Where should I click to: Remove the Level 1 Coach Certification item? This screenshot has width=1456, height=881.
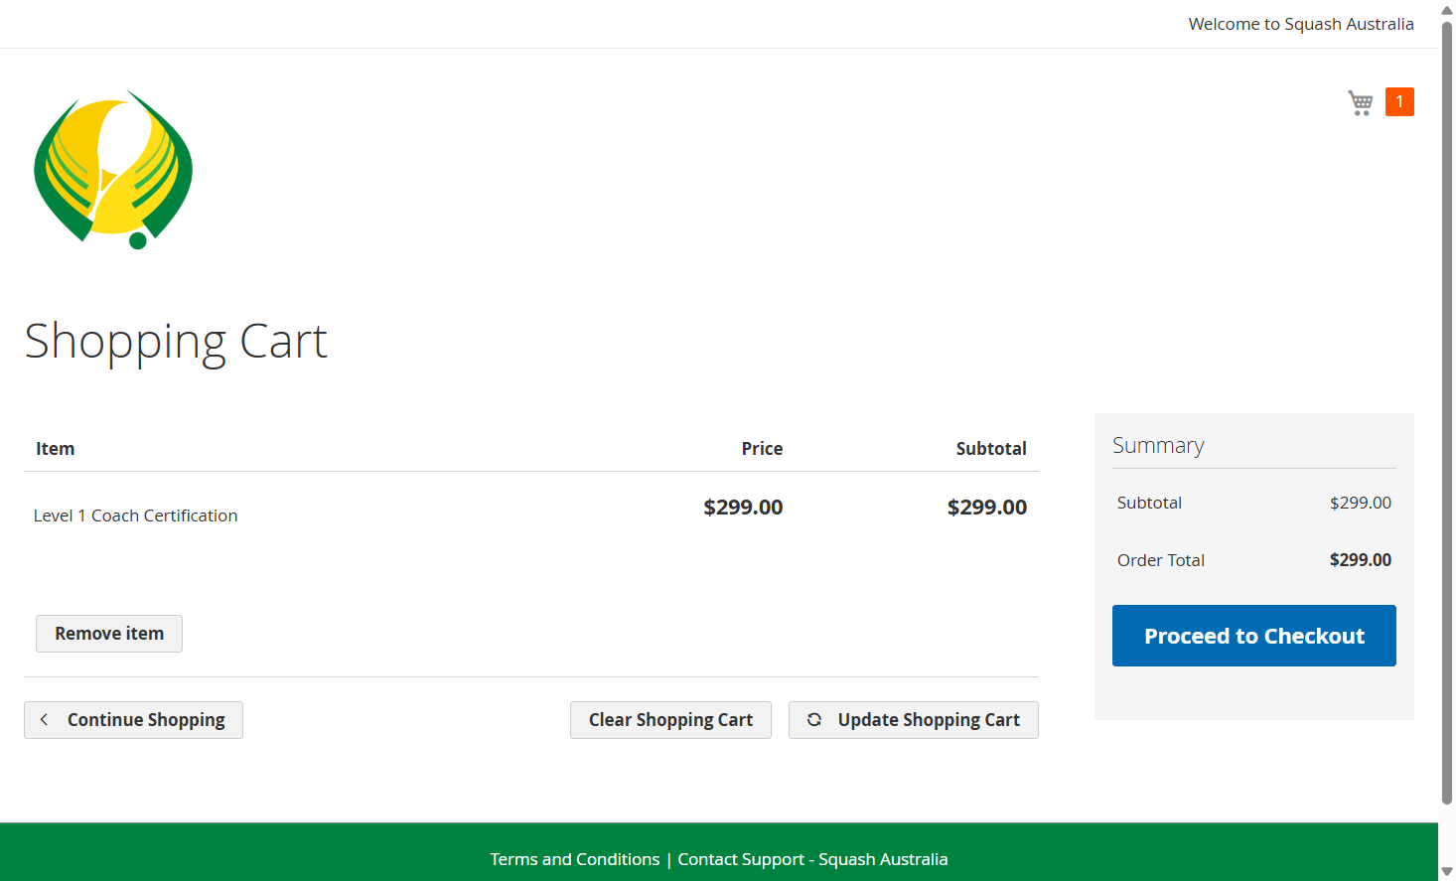(x=109, y=634)
